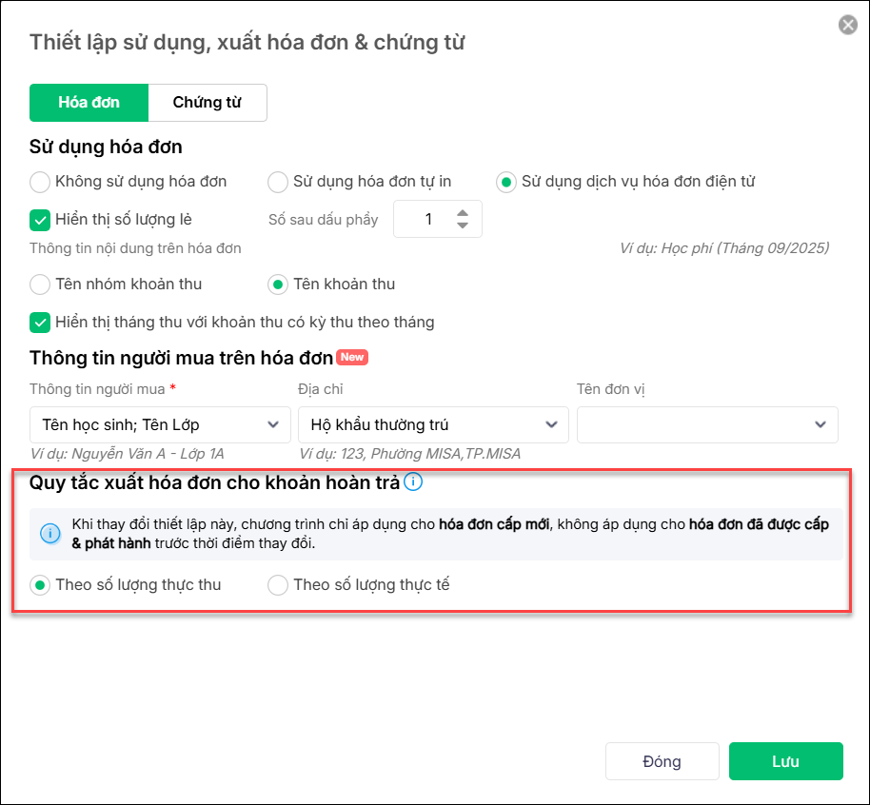
Task: Select "Không sử dụng hóa đơn" option
Action: click(40, 181)
